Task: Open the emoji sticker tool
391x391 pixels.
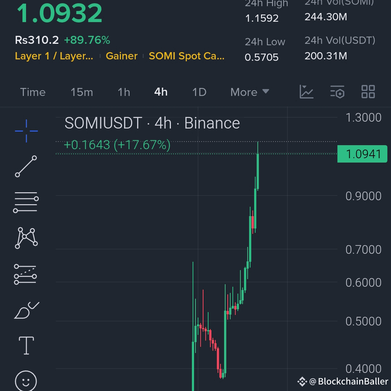Action: [x=26, y=381]
